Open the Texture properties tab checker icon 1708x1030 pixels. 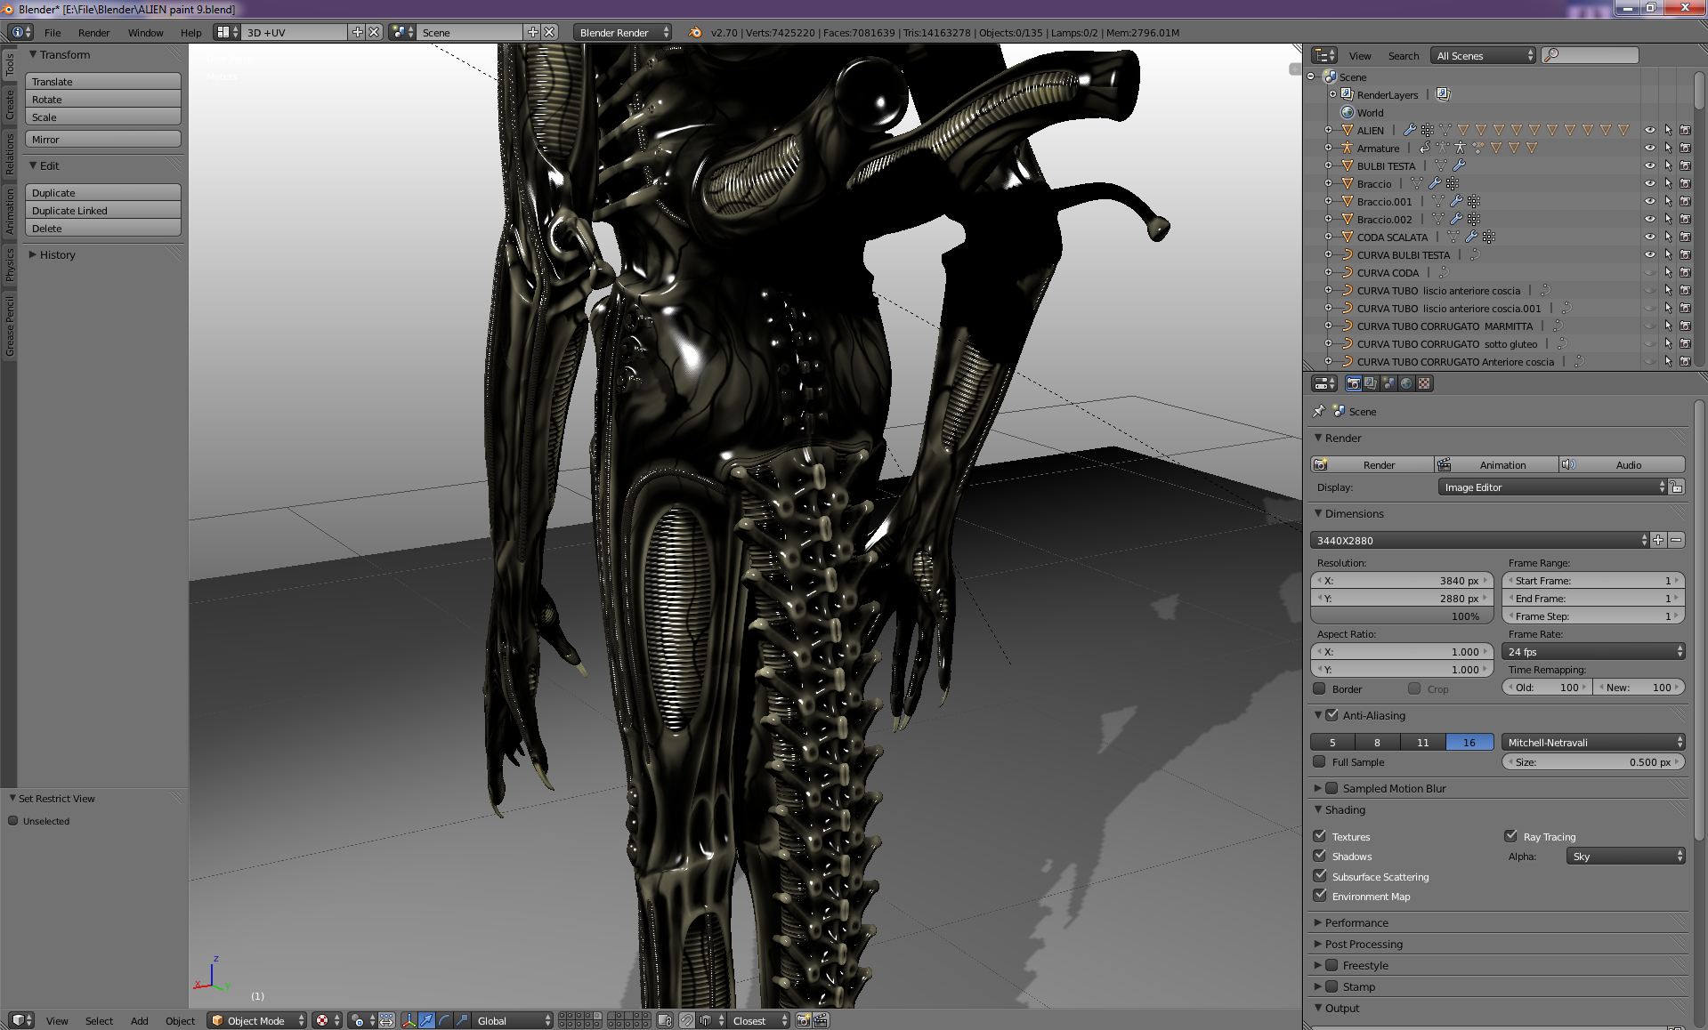click(x=1424, y=383)
